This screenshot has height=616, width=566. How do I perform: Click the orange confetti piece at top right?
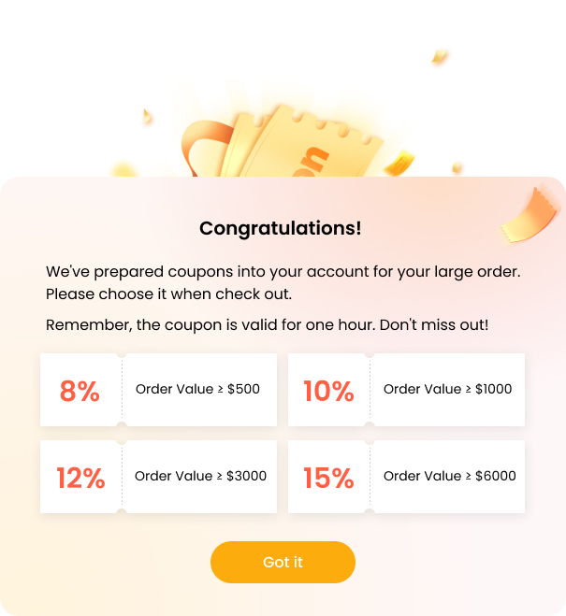(440, 56)
